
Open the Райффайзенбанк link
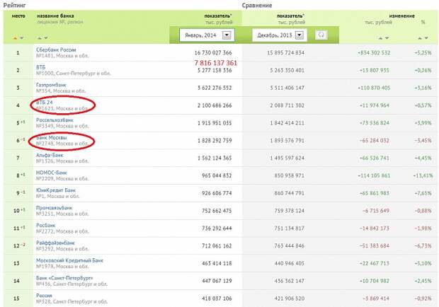[55, 243]
